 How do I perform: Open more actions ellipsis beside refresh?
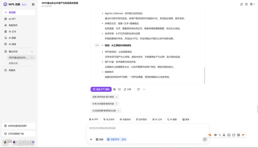pos(144,89)
